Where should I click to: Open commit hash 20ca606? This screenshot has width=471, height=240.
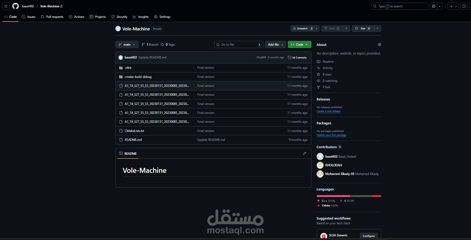coord(261,57)
